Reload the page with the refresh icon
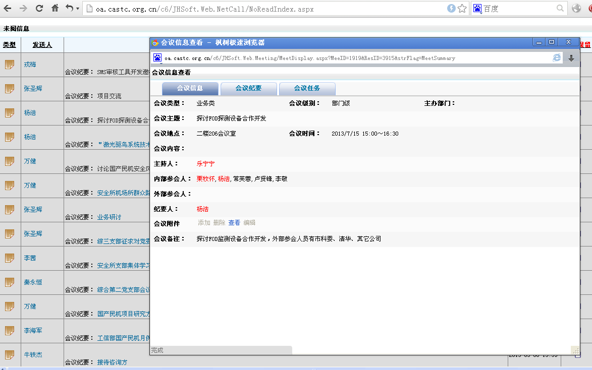Image resolution: width=592 pixels, height=370 pixels. pos(39,8)
